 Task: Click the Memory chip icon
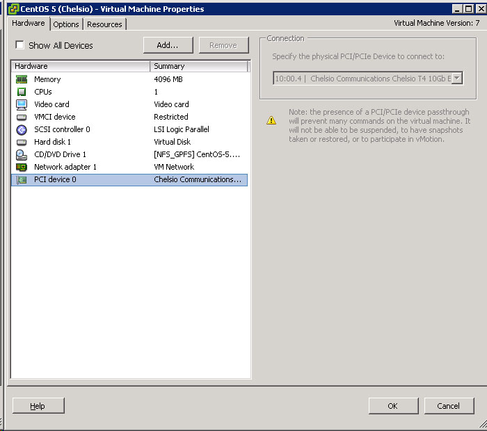point(21,79)
